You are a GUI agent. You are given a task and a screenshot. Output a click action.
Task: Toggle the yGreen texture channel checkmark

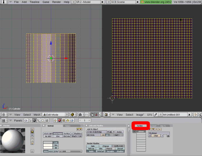(134, 132)
